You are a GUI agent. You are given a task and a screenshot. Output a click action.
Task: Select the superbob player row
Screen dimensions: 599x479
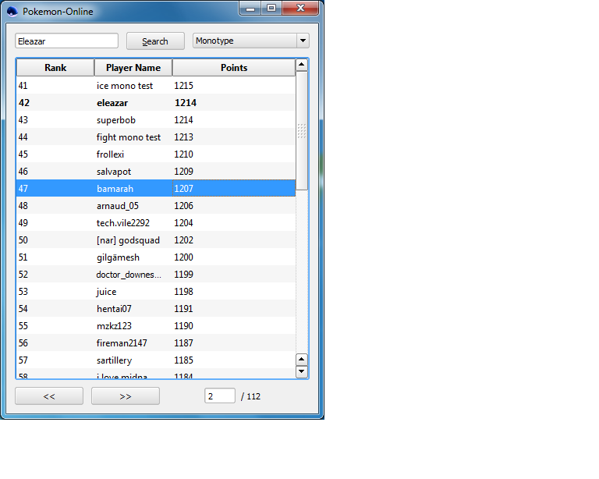tap(156, 120)
